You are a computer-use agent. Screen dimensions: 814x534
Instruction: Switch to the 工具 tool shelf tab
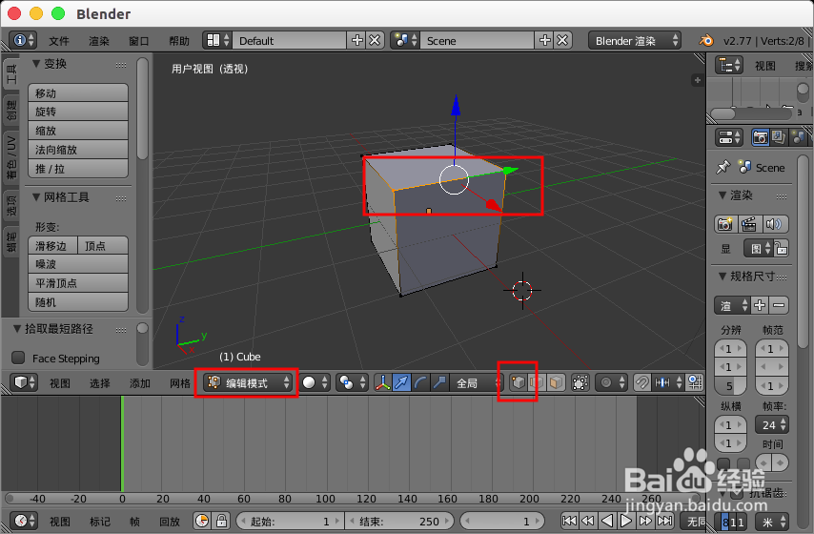[x=11, y=74]
